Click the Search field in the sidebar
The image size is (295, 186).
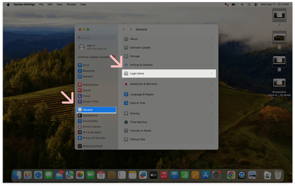pos(96,38)
